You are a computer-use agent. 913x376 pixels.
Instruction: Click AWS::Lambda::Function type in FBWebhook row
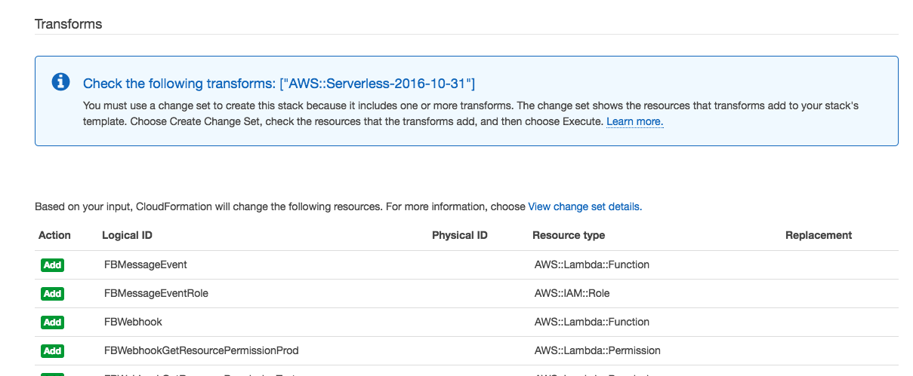[592, 322]
